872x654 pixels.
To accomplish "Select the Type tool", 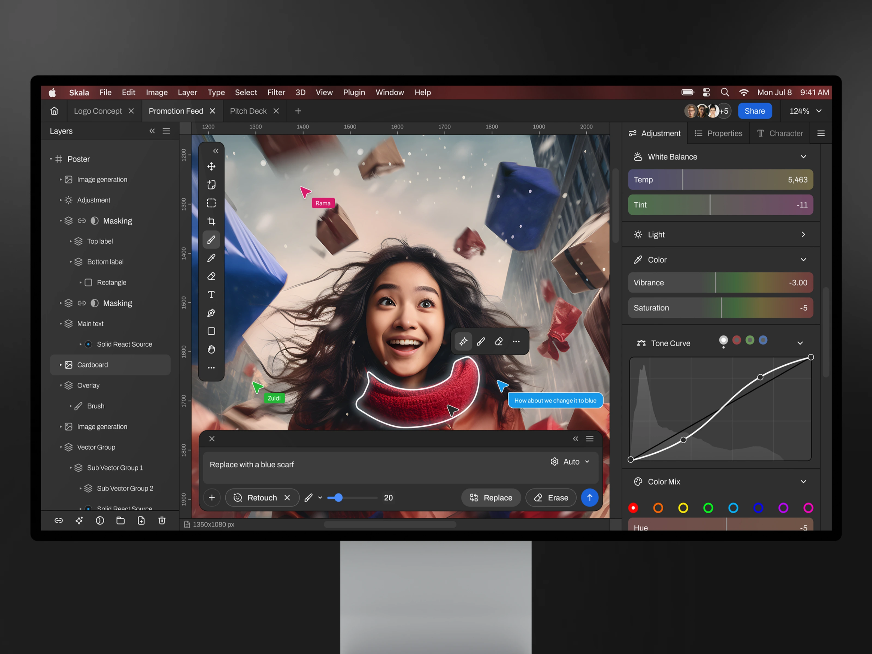I will tap(211, 295).
